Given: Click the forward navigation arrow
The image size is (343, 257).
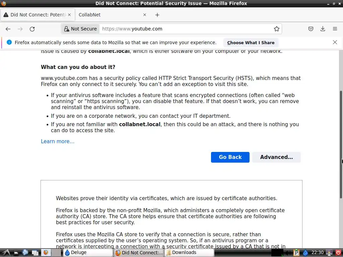Looking at the screenshot, I should (x=20, y=29).
